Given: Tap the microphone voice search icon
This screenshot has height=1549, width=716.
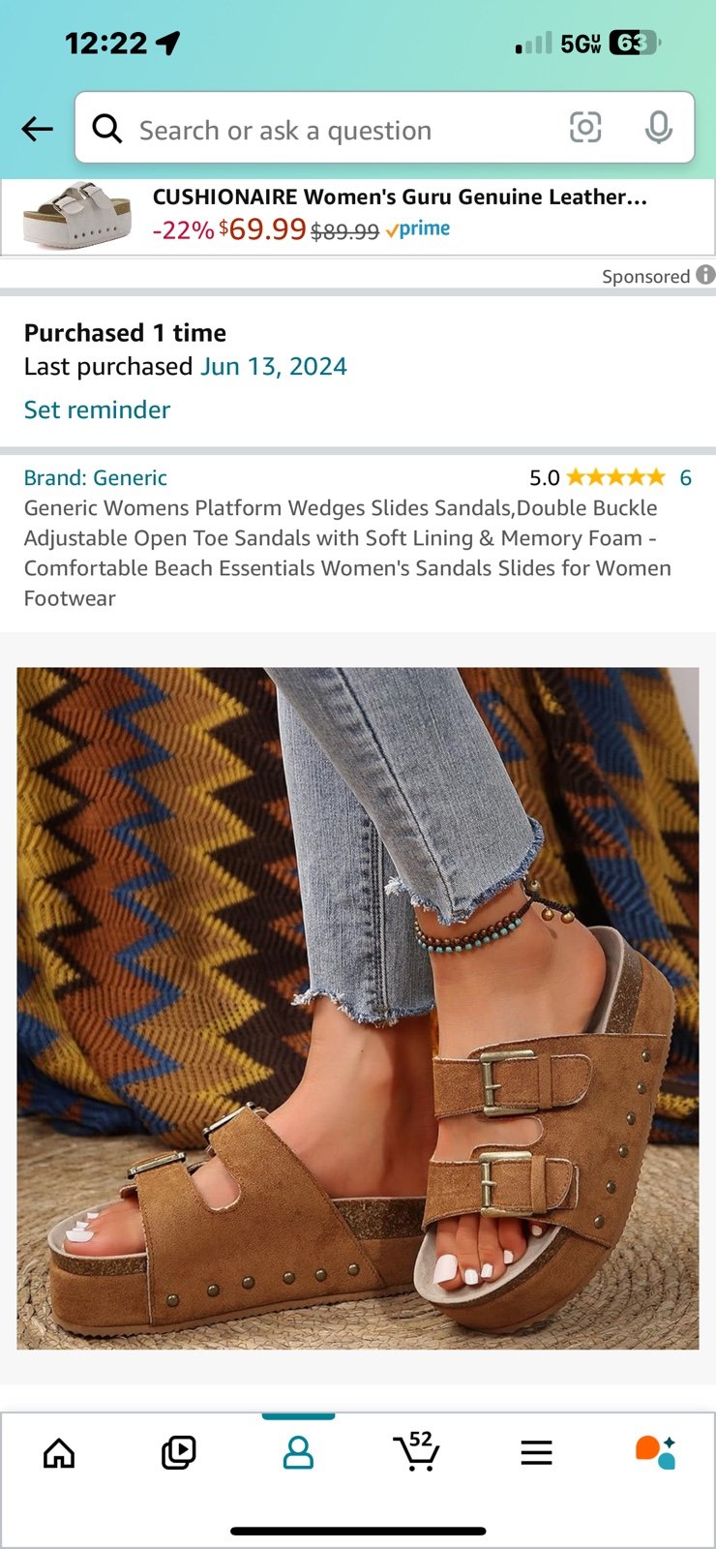Looking at the screenshot, I should [659, 128].
